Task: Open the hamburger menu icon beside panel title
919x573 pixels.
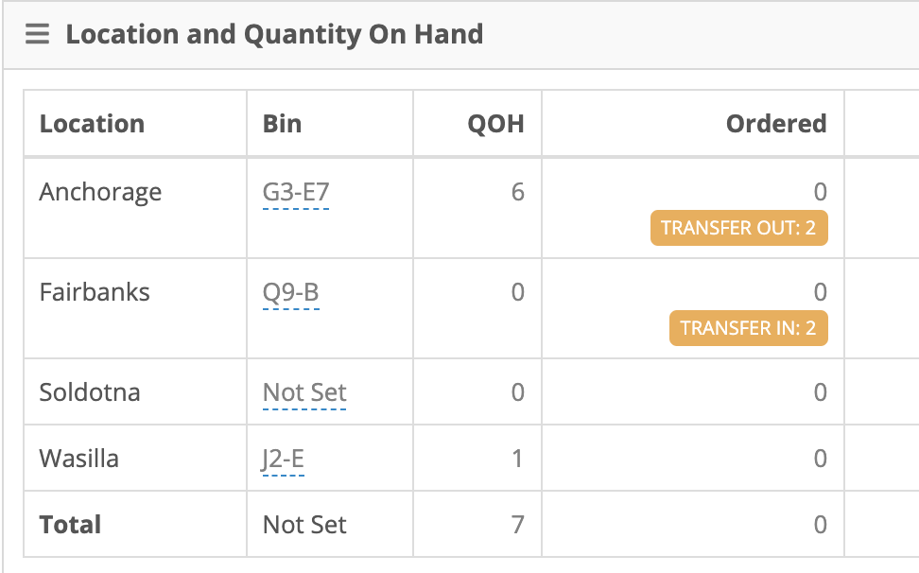Action: point(37,34)
